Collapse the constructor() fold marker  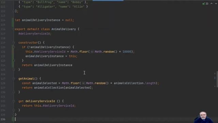[14, 42]
